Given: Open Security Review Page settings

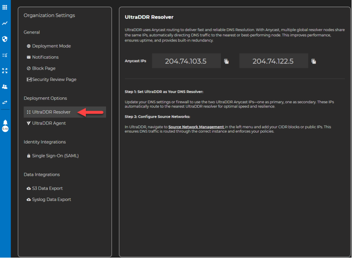Looking at the screenshot, I should (x=54, y=79).
